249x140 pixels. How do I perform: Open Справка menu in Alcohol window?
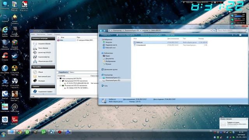pyautogui.click(x=57, y=35)
